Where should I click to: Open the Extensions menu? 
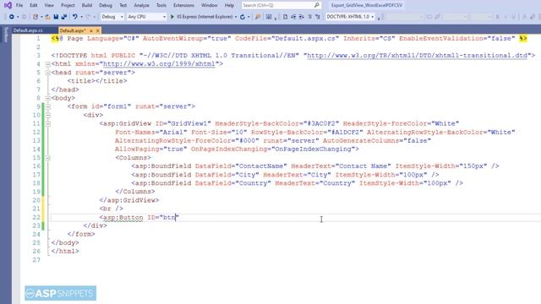183,5
